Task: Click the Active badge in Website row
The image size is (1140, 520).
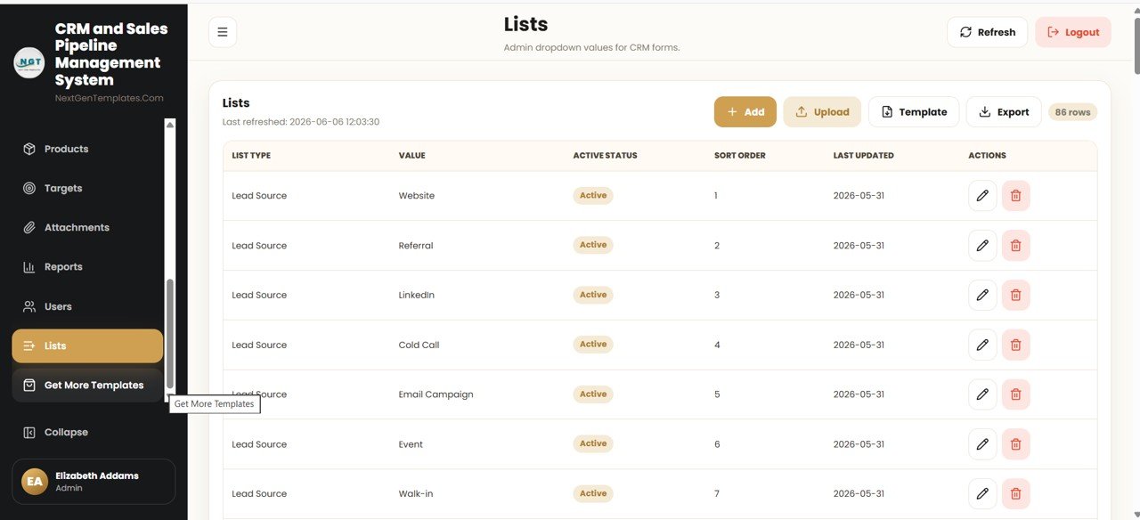Action: click(x=593, y=195)
